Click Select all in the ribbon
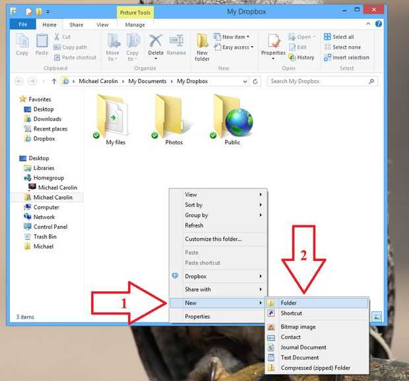Image resolution: width=409 pixels, height=381 pixels. (x=339, y=37)
